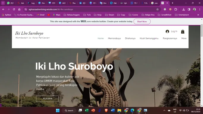The width and height of the screenshot is (203, 114).
Task: Click the Iki Lho Suroboyo logo
Action: (29, 33)
